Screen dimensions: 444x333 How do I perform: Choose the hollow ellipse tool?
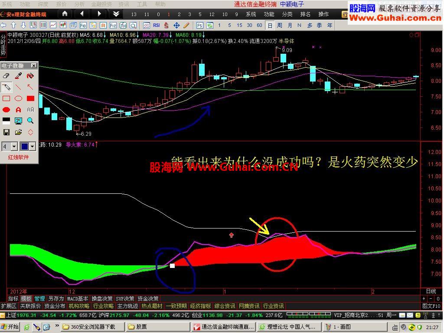[18, 98]
